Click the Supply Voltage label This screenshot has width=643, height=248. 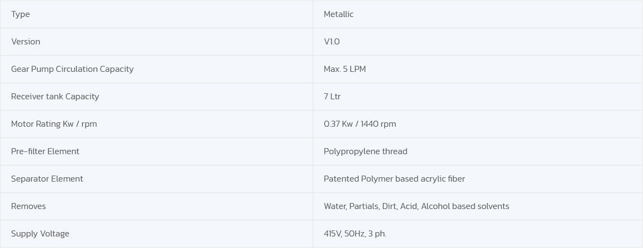[x=40, y=234]
